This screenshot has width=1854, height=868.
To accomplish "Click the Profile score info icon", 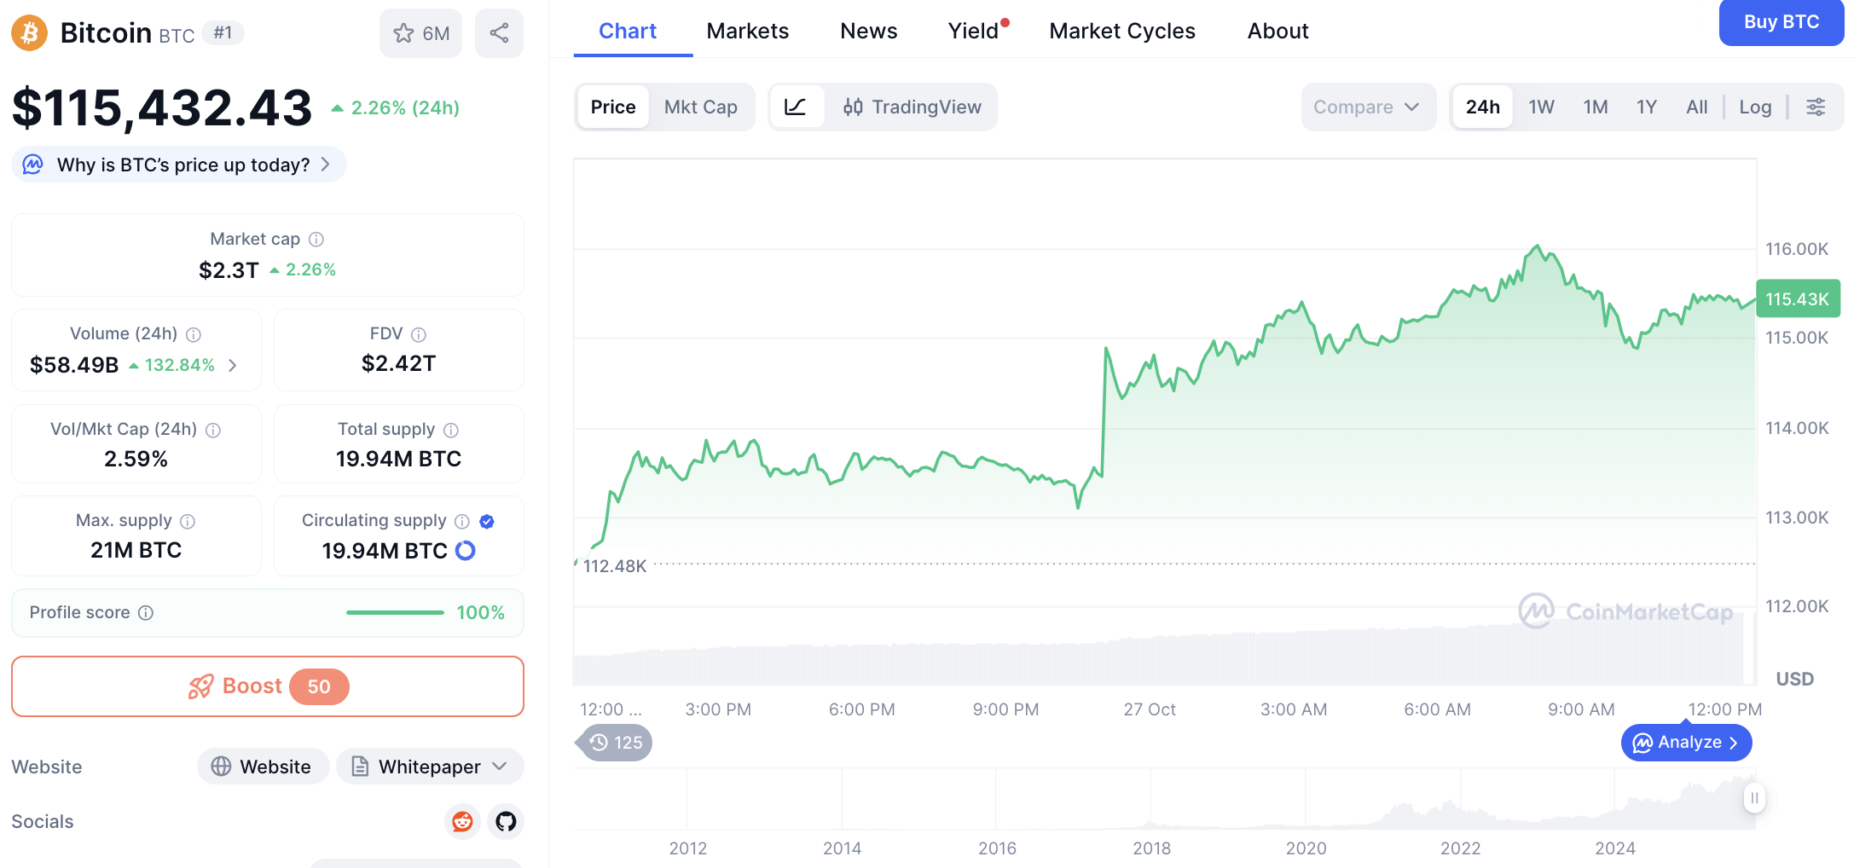I will (146, 613).
